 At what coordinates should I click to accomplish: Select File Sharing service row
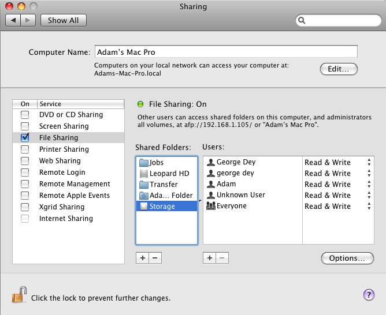(68, 138)
